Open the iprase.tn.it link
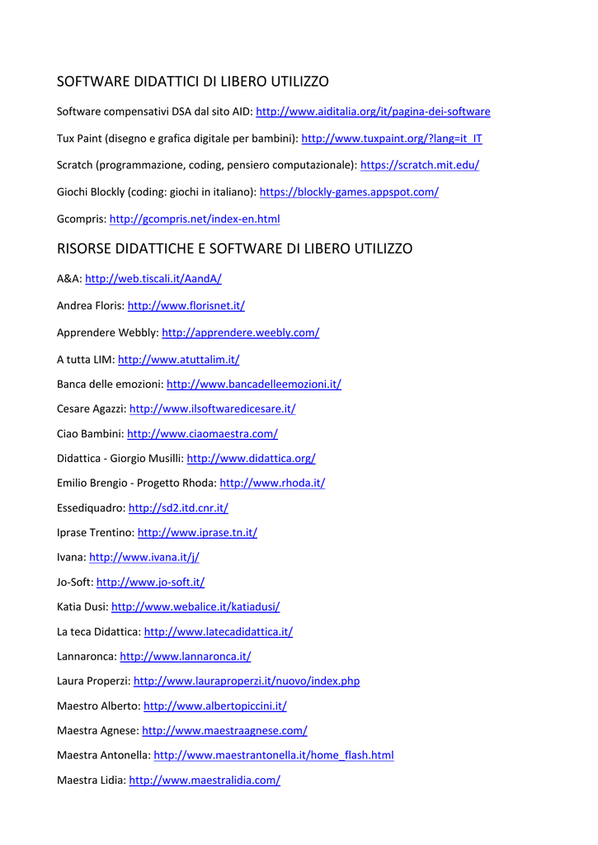The height and width of the screenshot is (845, 598). coord(197,532)
